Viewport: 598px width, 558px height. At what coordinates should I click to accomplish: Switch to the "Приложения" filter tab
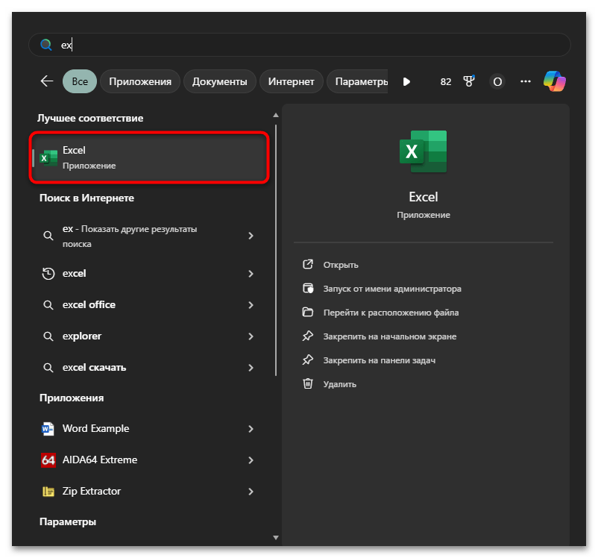[x=140, y=81]
